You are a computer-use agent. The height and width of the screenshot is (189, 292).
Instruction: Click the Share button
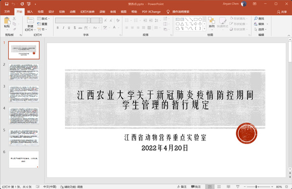(282, 12)
